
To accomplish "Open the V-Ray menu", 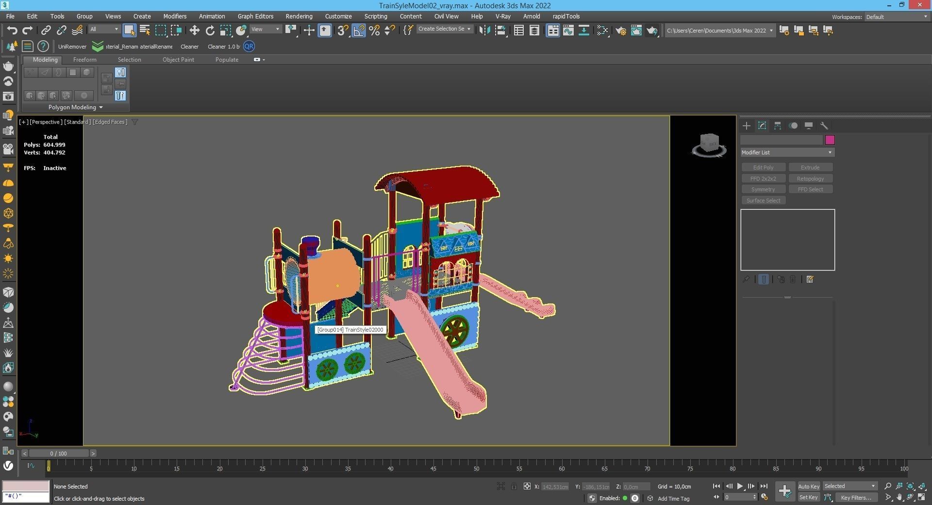I will coord(503,16).
